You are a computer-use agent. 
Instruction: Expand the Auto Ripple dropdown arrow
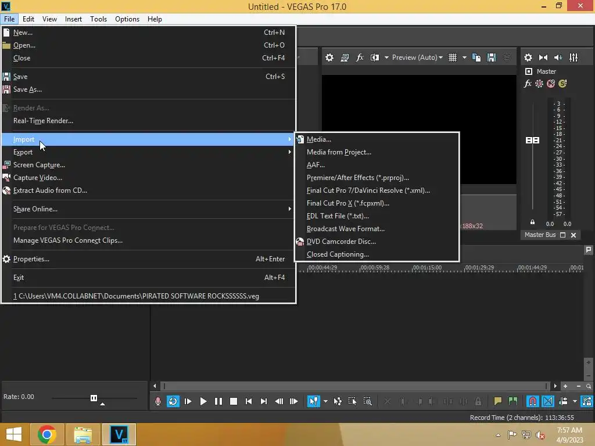click(x=575, y=401)
